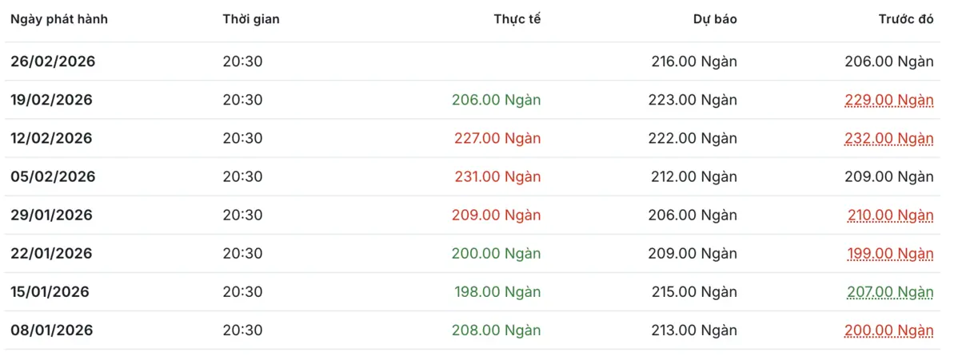Click revised previous value 200.00 Ngàn
The image size is (958, 356).
(x=889, y=330)
